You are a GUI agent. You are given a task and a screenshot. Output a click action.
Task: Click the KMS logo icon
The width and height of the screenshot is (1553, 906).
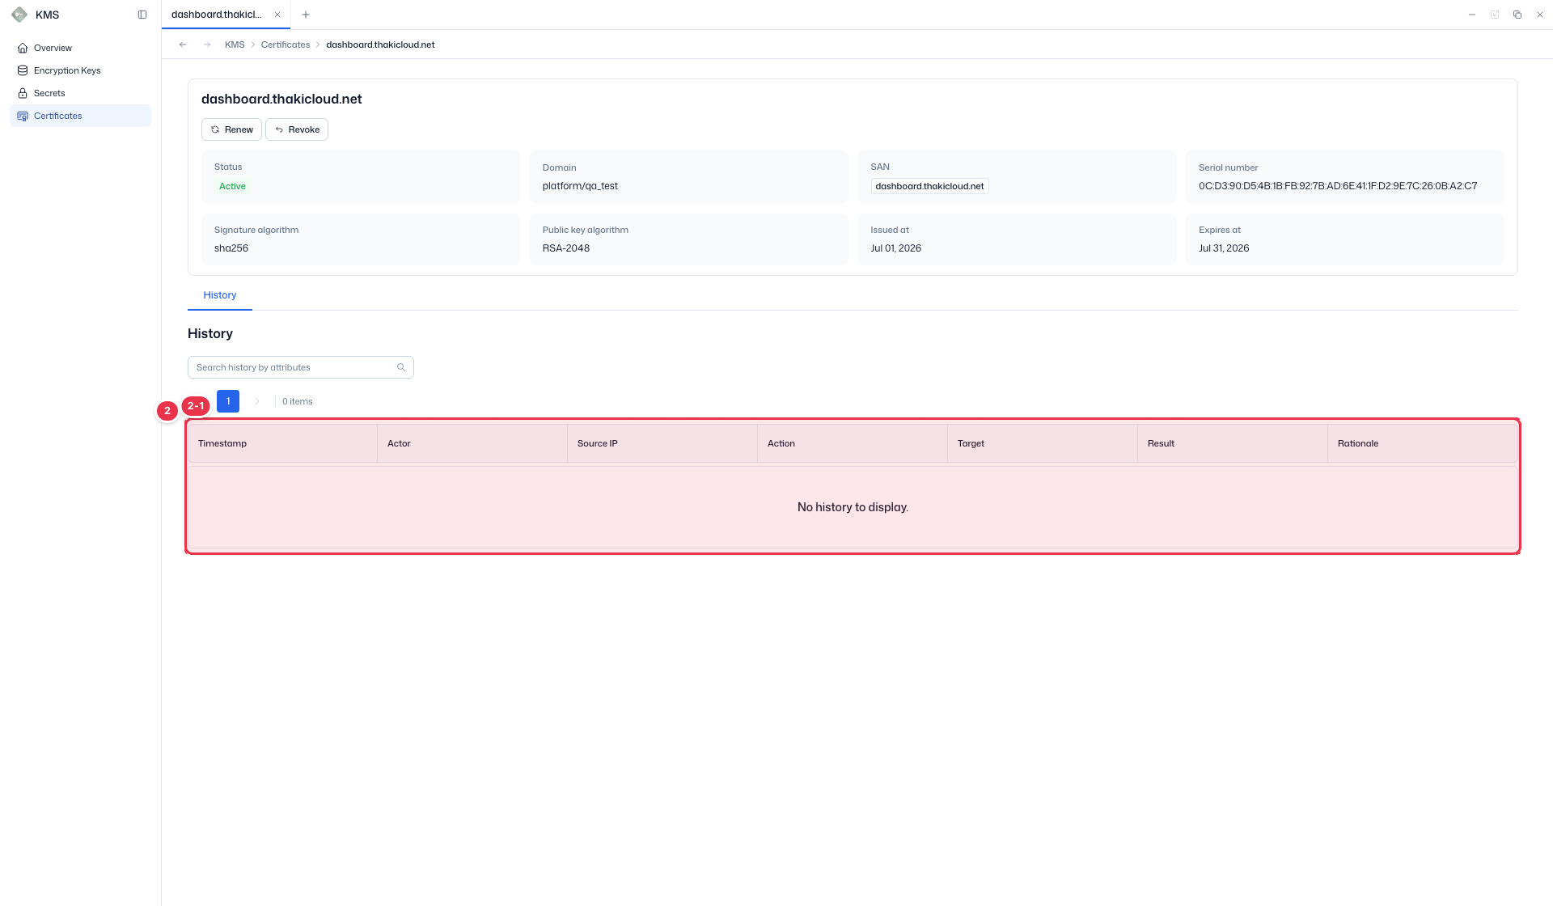point(19,15)
